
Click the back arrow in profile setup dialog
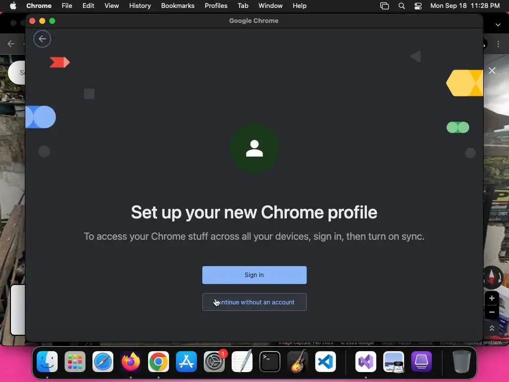click(42, 39)
